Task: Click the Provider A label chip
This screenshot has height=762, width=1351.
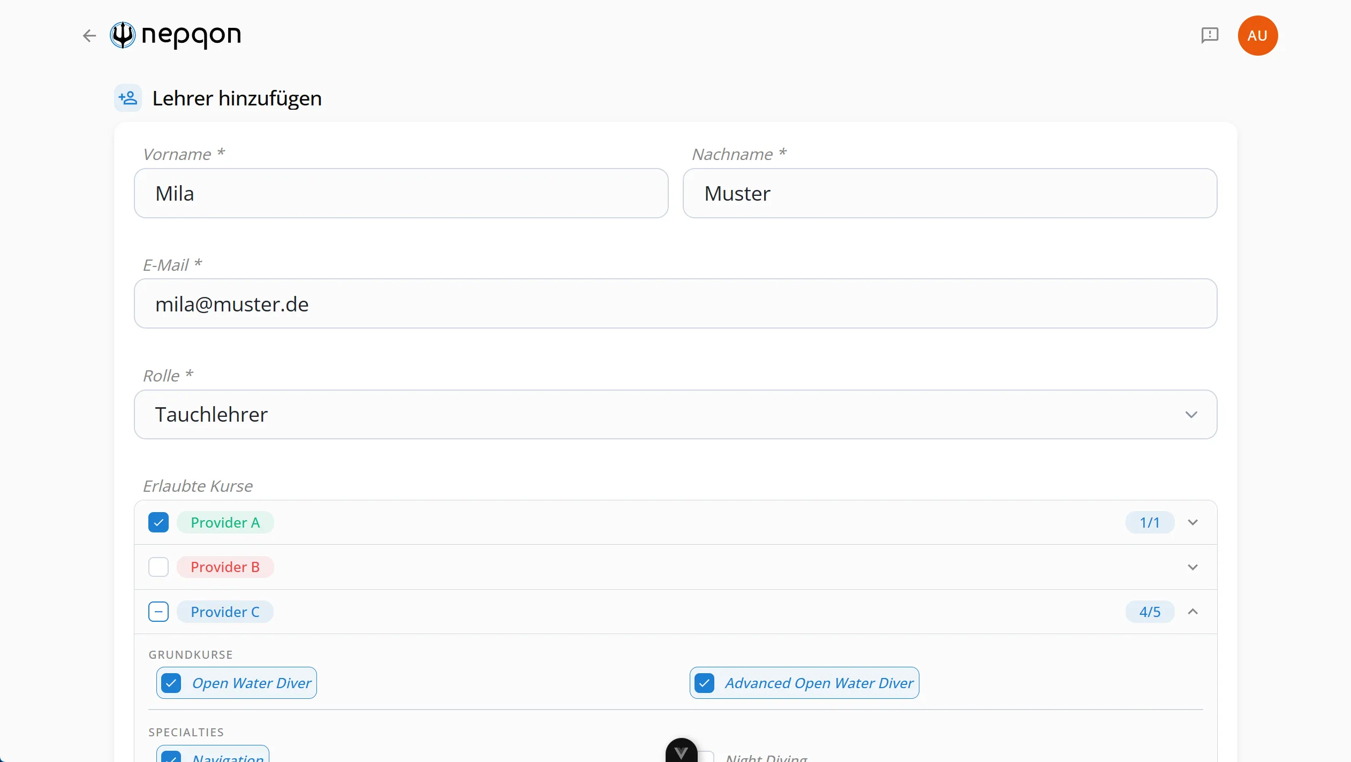Action: 225,522
